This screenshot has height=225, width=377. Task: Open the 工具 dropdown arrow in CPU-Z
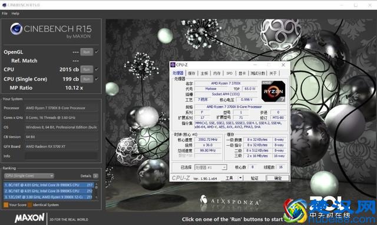pos(240,178)
